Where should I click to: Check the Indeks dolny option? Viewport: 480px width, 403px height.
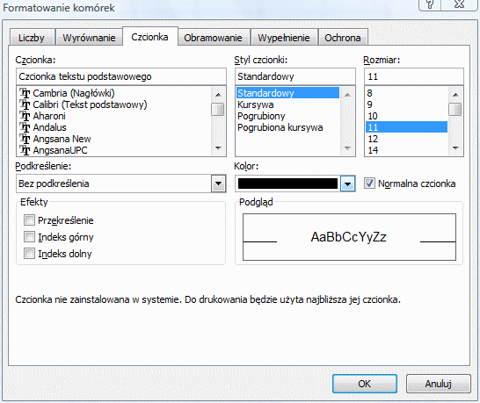click(x=29, y=254)
